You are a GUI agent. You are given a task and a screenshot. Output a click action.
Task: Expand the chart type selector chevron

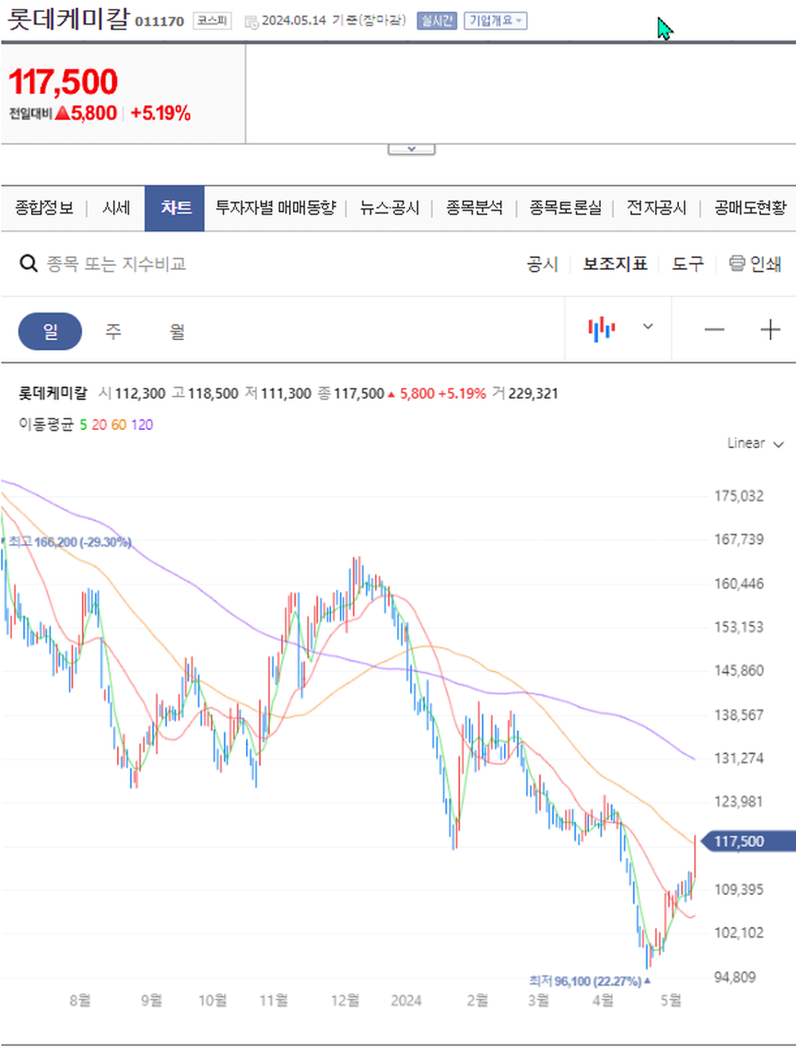point(648,327)
